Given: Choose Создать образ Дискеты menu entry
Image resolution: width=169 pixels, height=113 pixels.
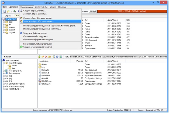Looking at the screenshot, I should 50,11.
